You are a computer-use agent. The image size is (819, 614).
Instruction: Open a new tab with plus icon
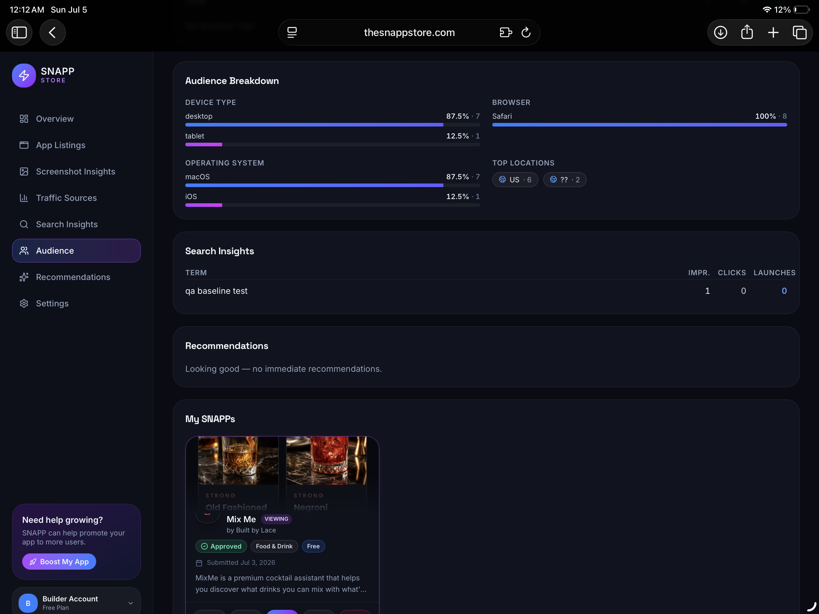773,33
